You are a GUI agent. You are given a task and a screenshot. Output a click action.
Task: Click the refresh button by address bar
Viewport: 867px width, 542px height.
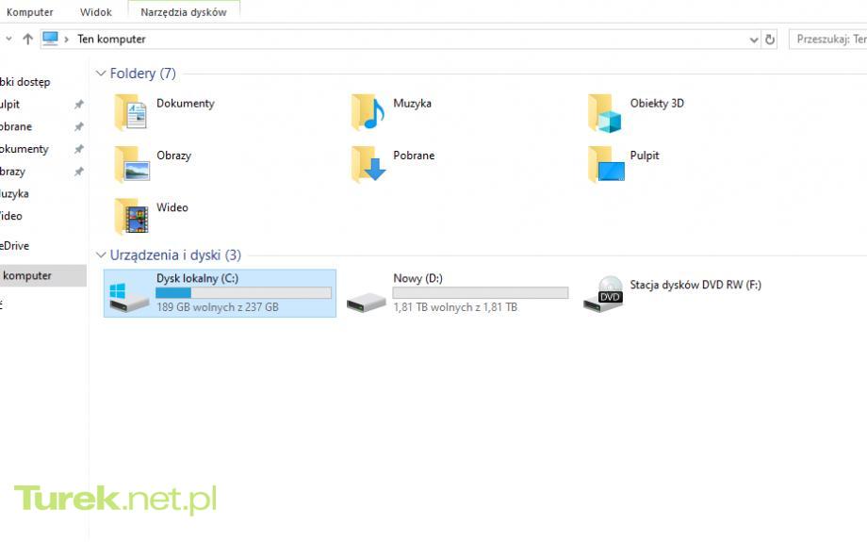[x=770, y=40]
